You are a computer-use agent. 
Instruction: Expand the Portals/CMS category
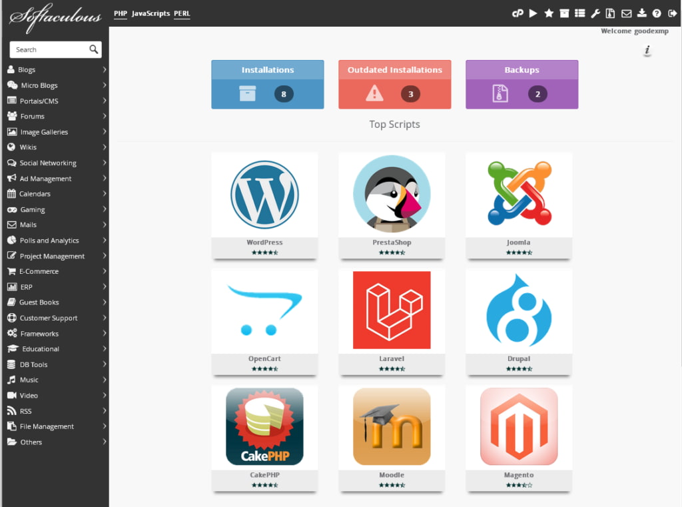(56, 101)
